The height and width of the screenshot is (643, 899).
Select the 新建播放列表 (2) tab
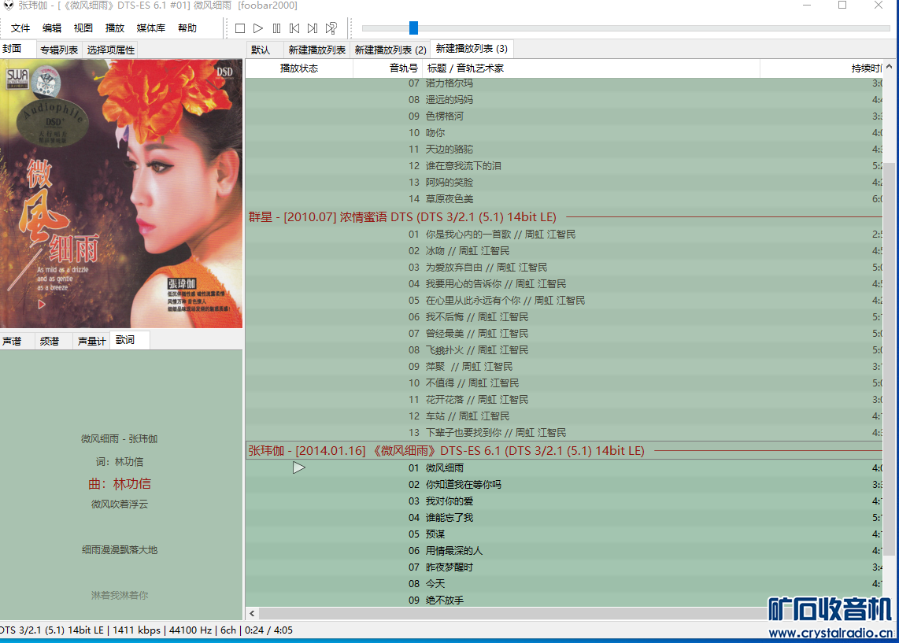point(390,50)
